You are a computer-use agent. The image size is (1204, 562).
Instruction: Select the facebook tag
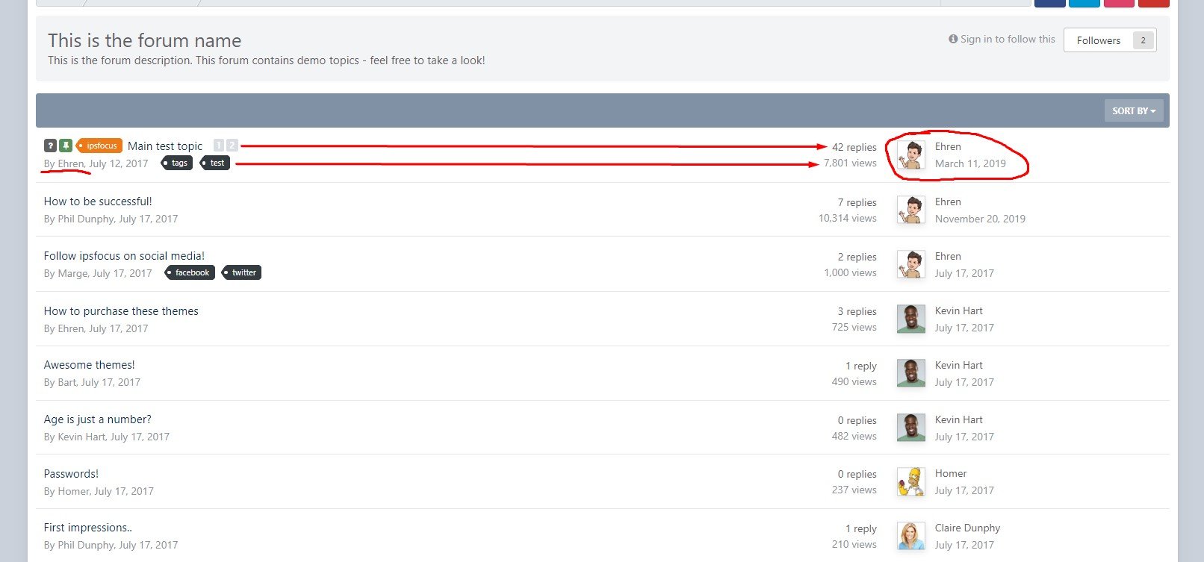[190, 272]
